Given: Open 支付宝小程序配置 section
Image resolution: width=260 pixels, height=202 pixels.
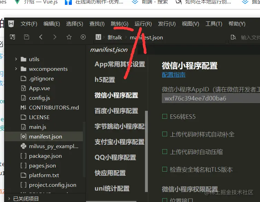Looking at the screenshot, I should [x=119, y=142].
